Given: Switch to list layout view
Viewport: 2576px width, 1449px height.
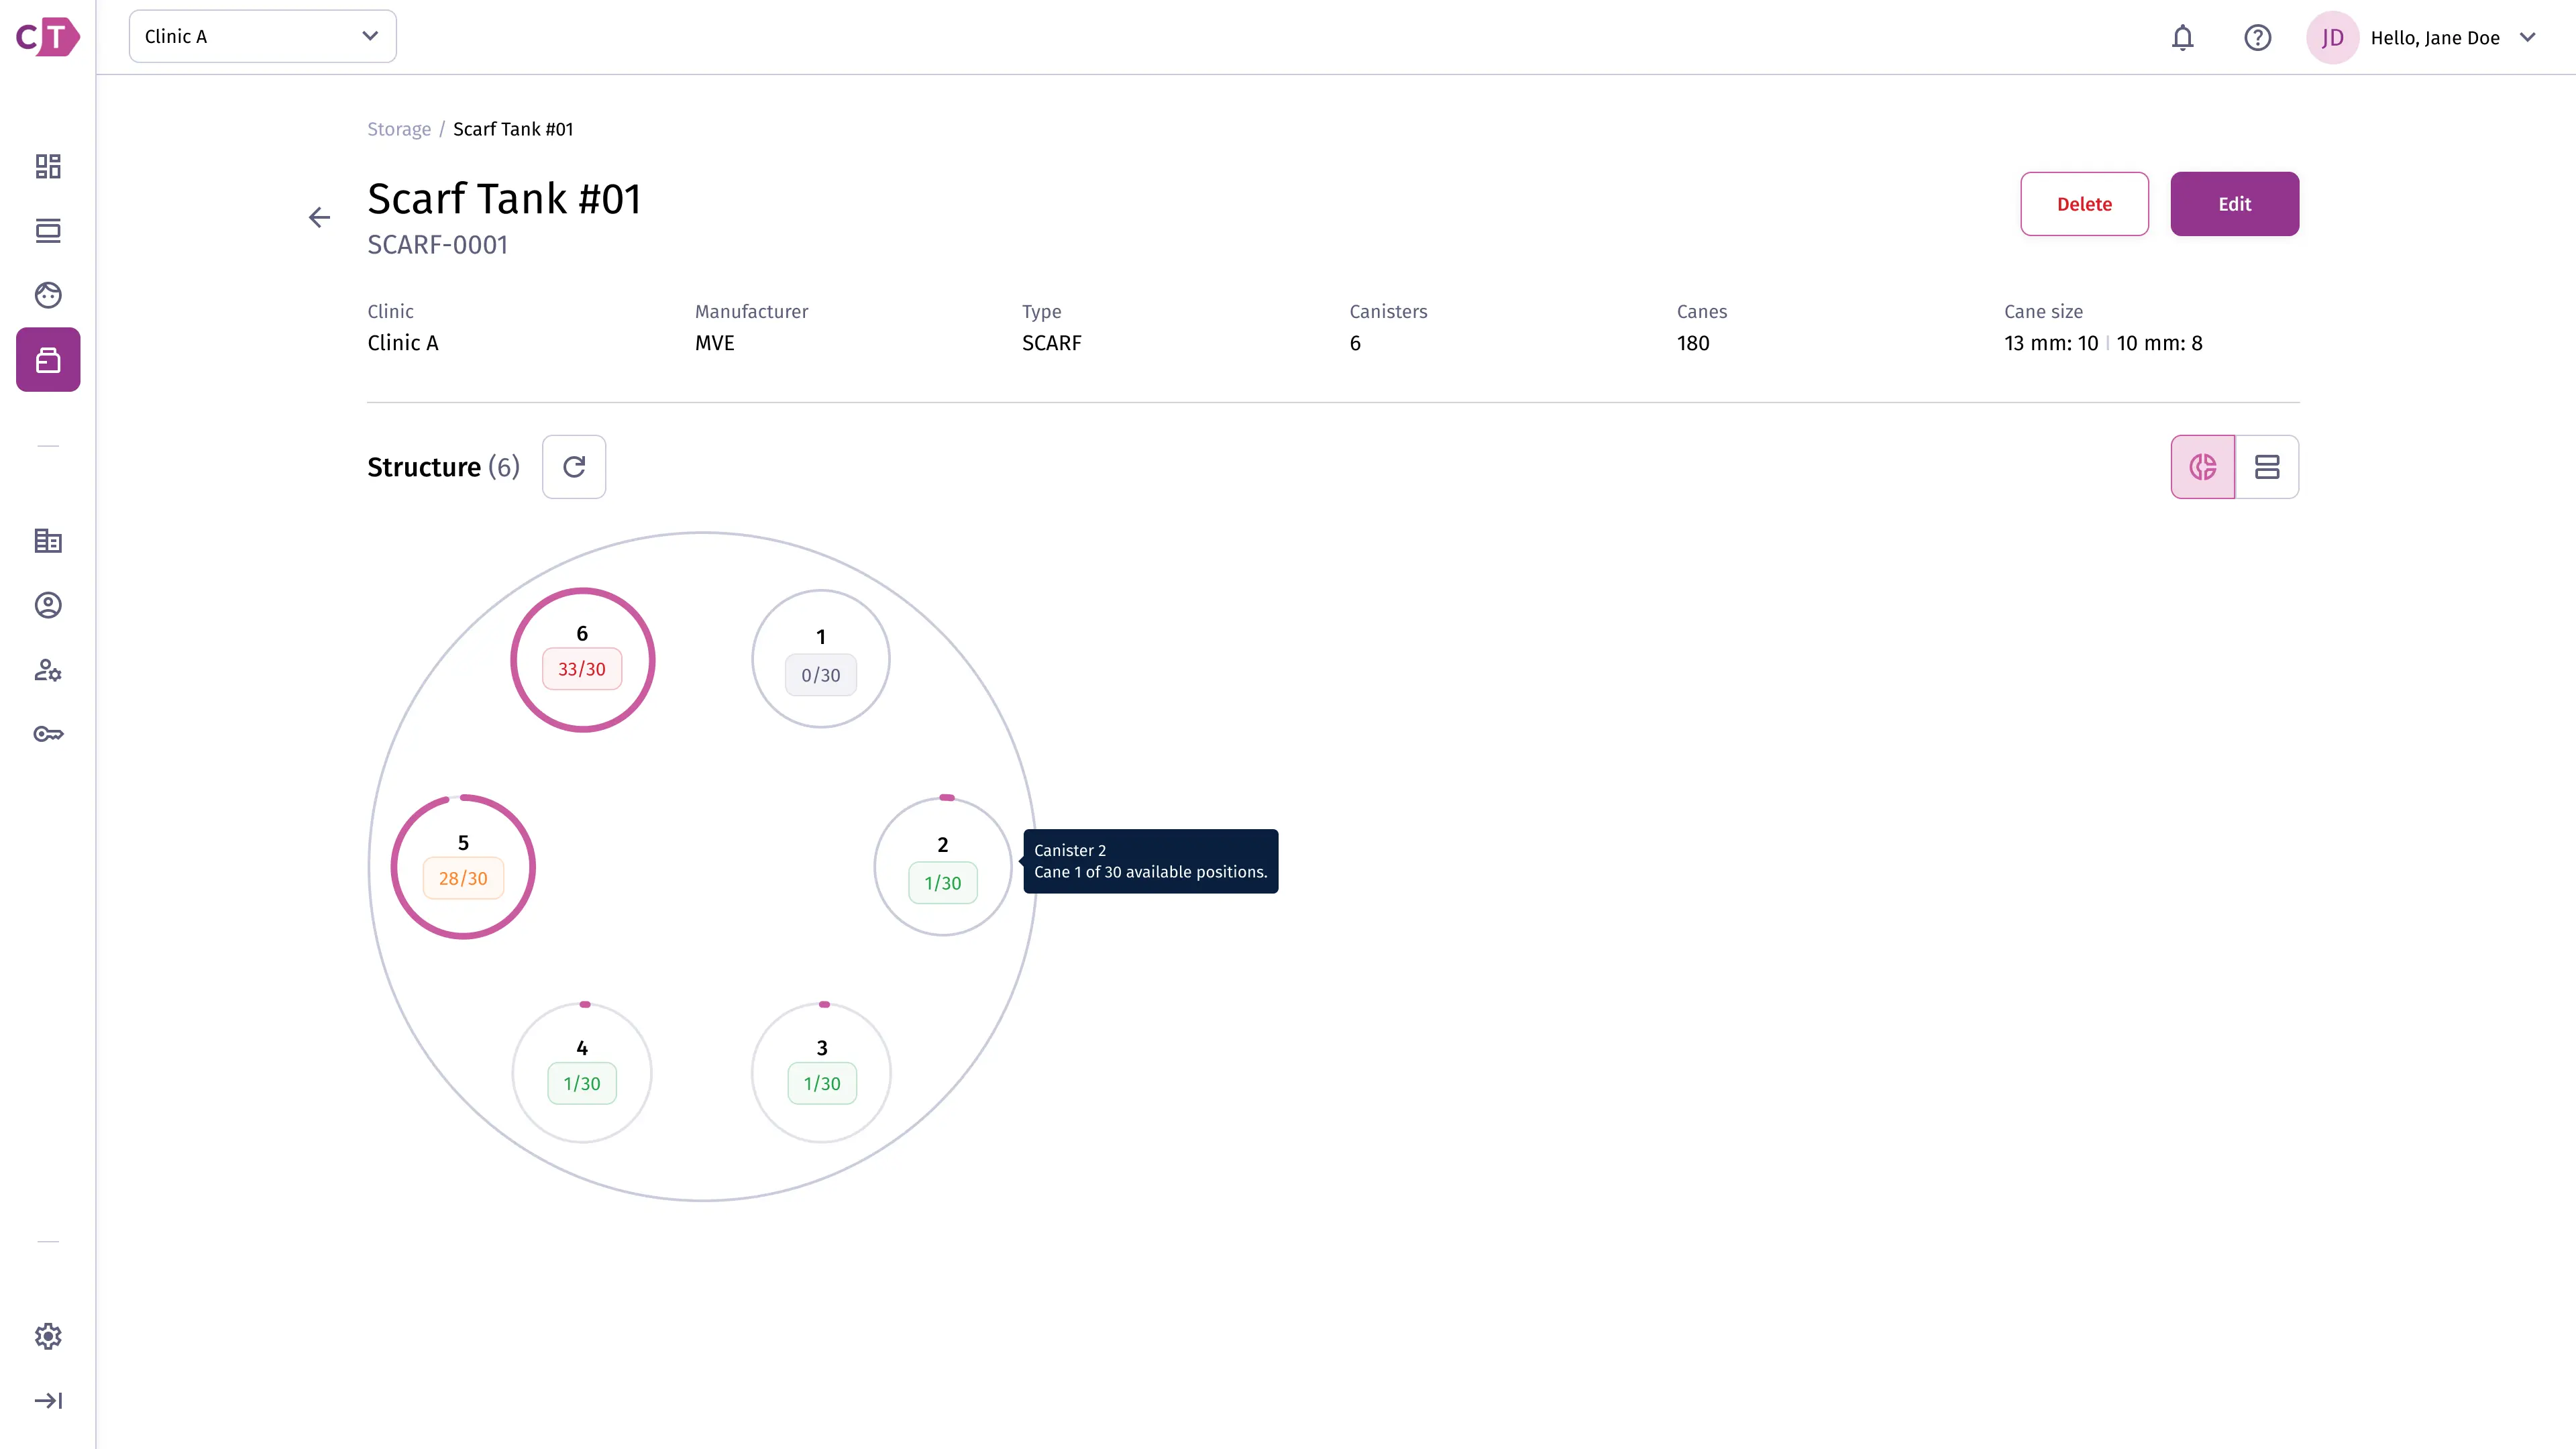Looking at the screenshot, I should tap(2267, 467).
